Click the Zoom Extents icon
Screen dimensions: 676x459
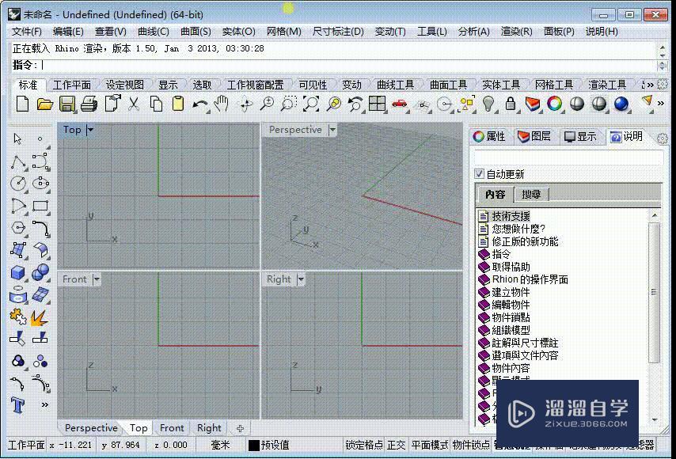(311, 104)
